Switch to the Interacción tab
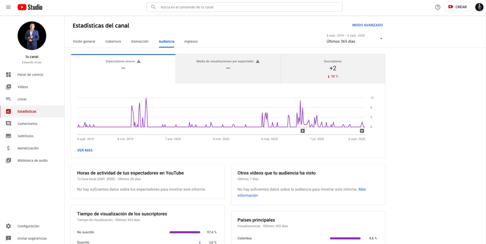Screen dimensions: 486x244 point(140,42)
